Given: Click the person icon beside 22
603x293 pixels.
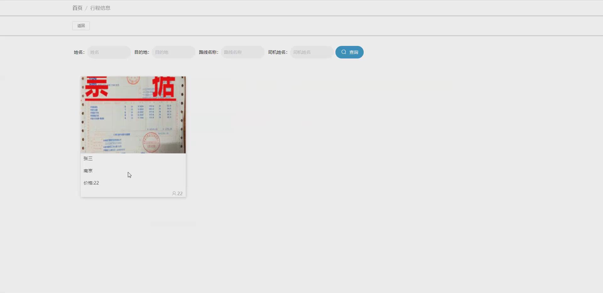Looking at the screenshot, I should (x=174, y=194).
